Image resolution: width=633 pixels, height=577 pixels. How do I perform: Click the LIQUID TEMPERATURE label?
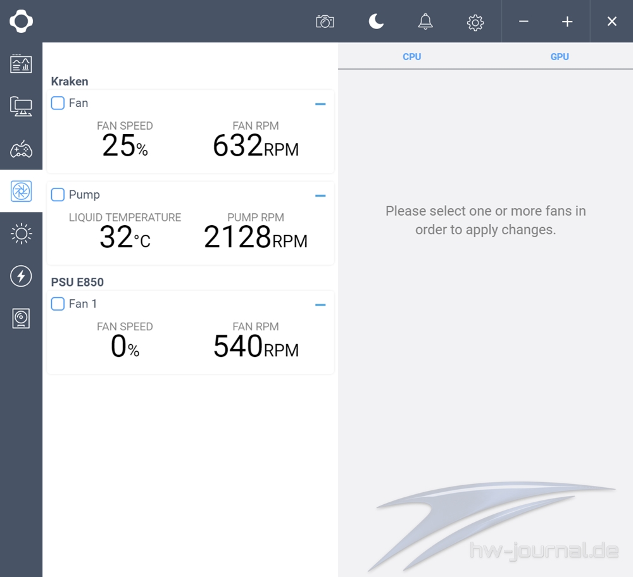click(x=125, y=218)
